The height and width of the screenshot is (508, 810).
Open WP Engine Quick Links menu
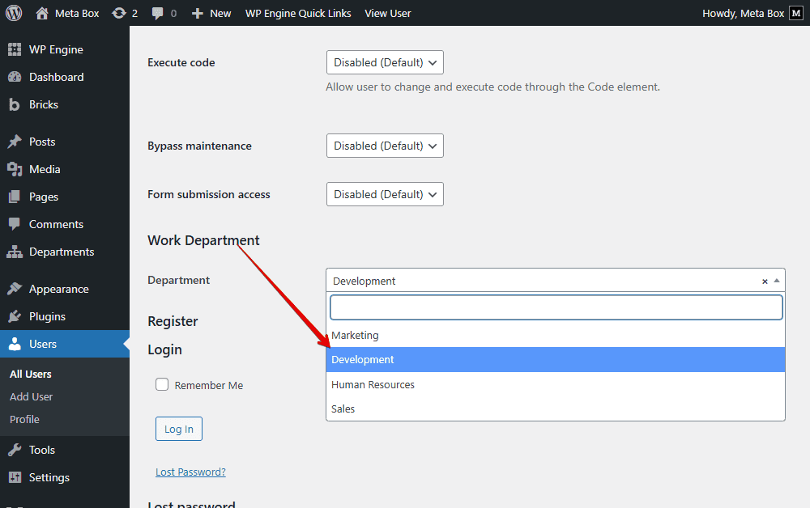click(298, 12)
